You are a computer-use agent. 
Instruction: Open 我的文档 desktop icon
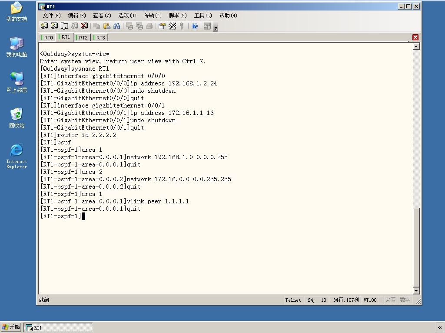[17, 12]
